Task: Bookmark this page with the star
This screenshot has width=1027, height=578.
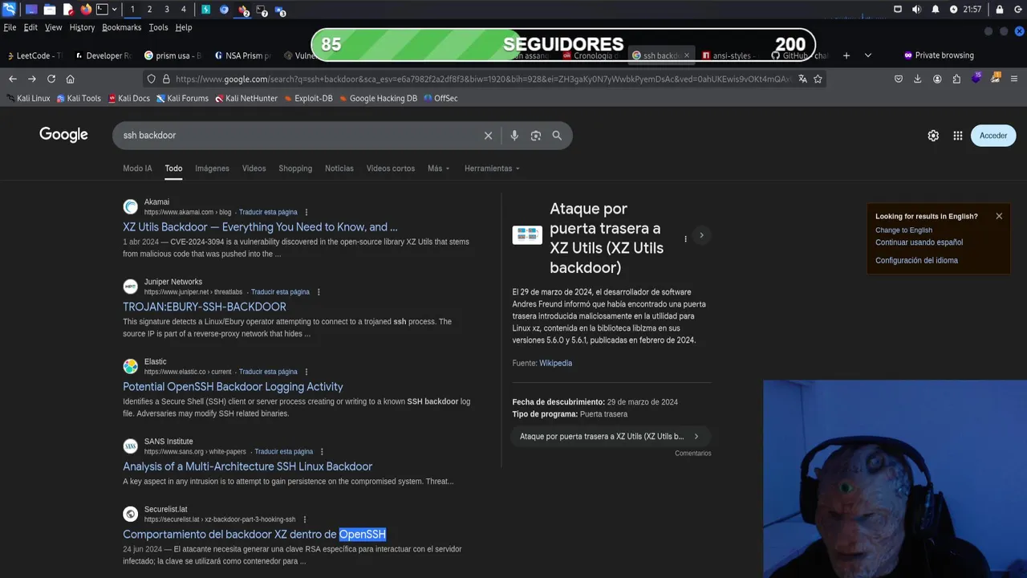Action: (x=818, y=79)
